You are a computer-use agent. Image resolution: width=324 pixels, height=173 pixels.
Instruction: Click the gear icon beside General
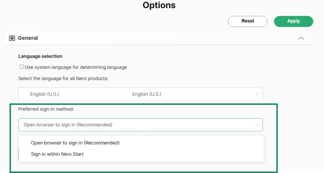12,38
